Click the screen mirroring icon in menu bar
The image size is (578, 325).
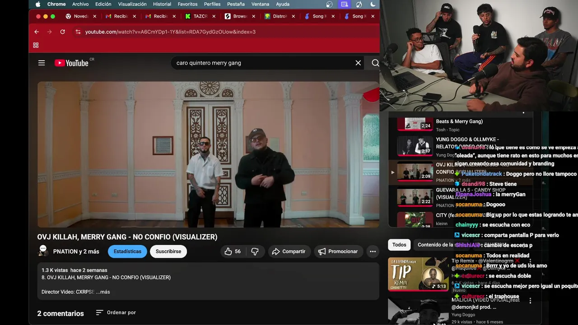tap(345, 4)
